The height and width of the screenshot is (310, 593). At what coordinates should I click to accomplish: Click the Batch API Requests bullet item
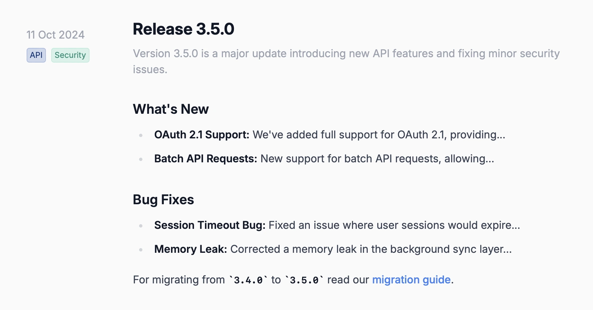click(324, 159)
